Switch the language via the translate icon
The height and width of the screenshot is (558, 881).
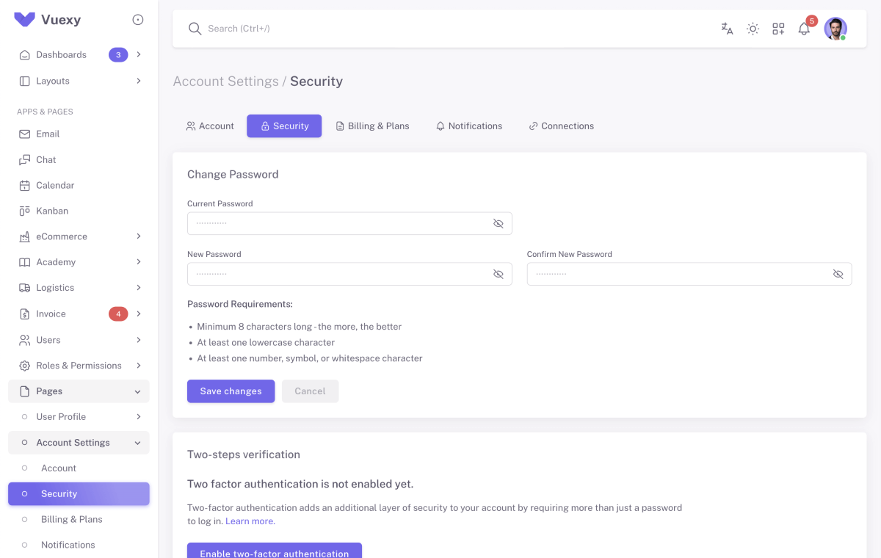tap(726, 29)
